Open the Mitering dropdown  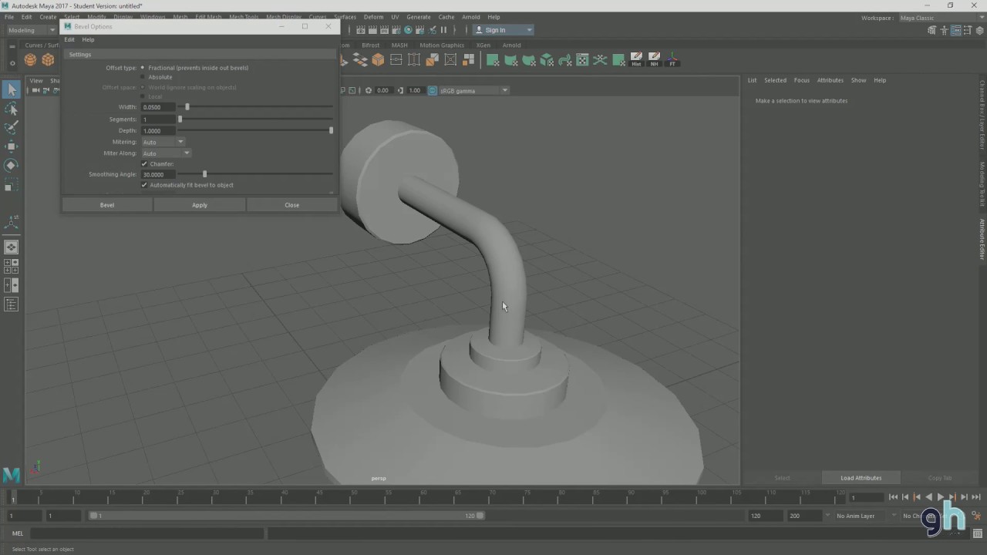pos(163,142)
